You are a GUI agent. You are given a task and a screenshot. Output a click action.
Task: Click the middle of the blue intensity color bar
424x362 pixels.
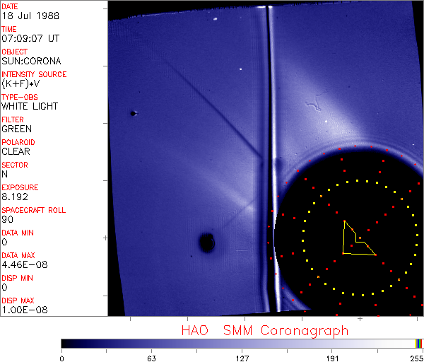coord(240,343)
